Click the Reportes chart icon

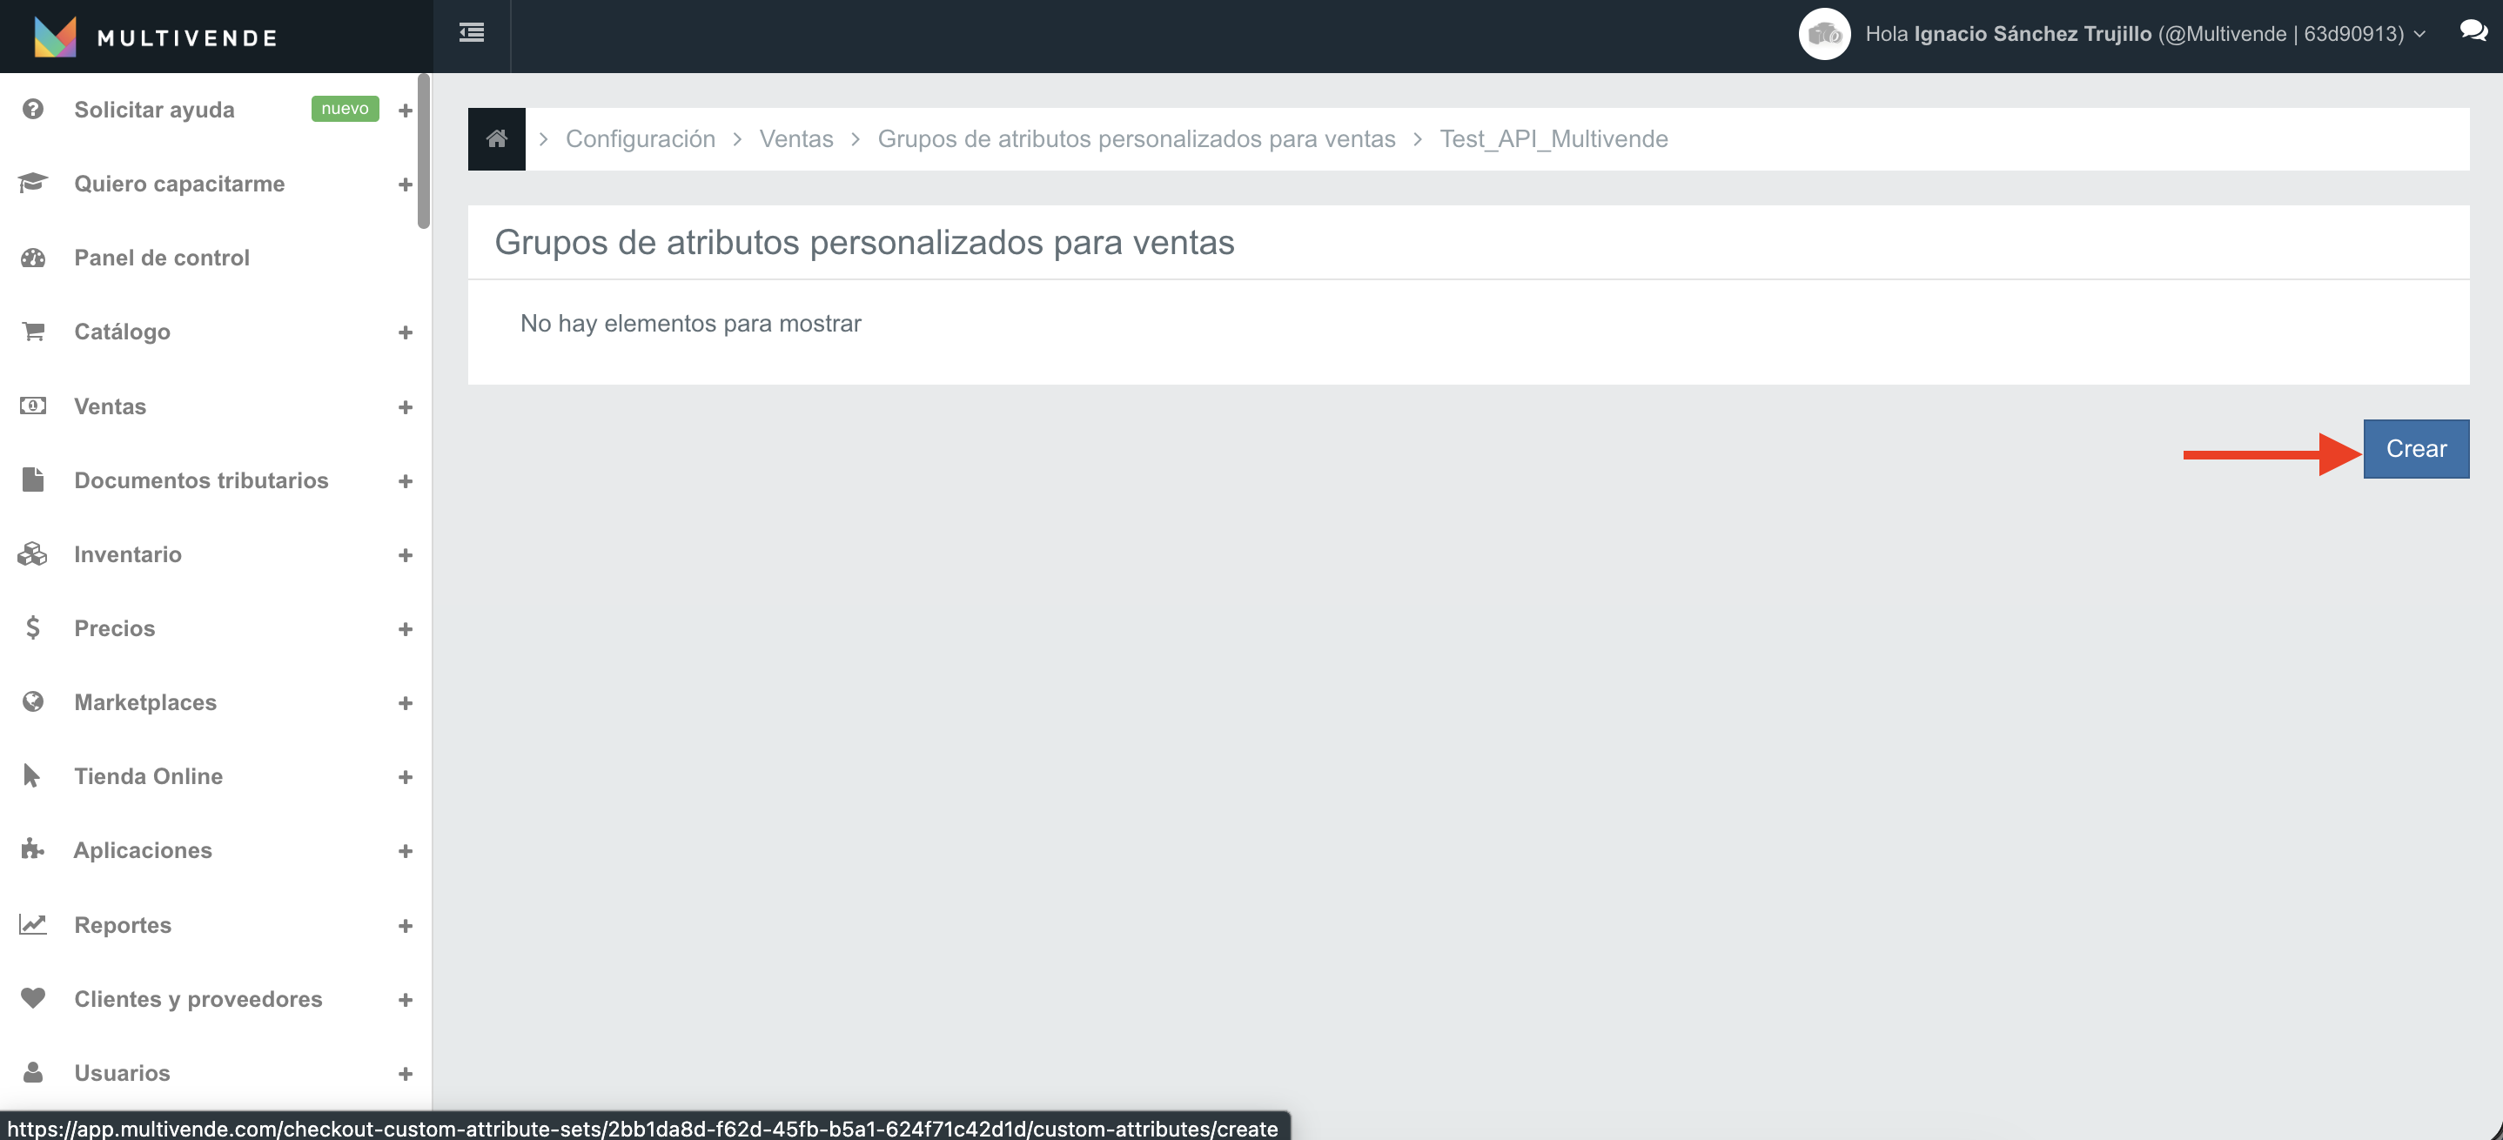click(33, 924)
